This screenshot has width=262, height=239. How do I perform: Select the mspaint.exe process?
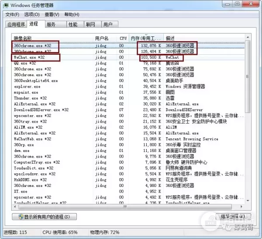pyautogui.click(x=26, y=92)
